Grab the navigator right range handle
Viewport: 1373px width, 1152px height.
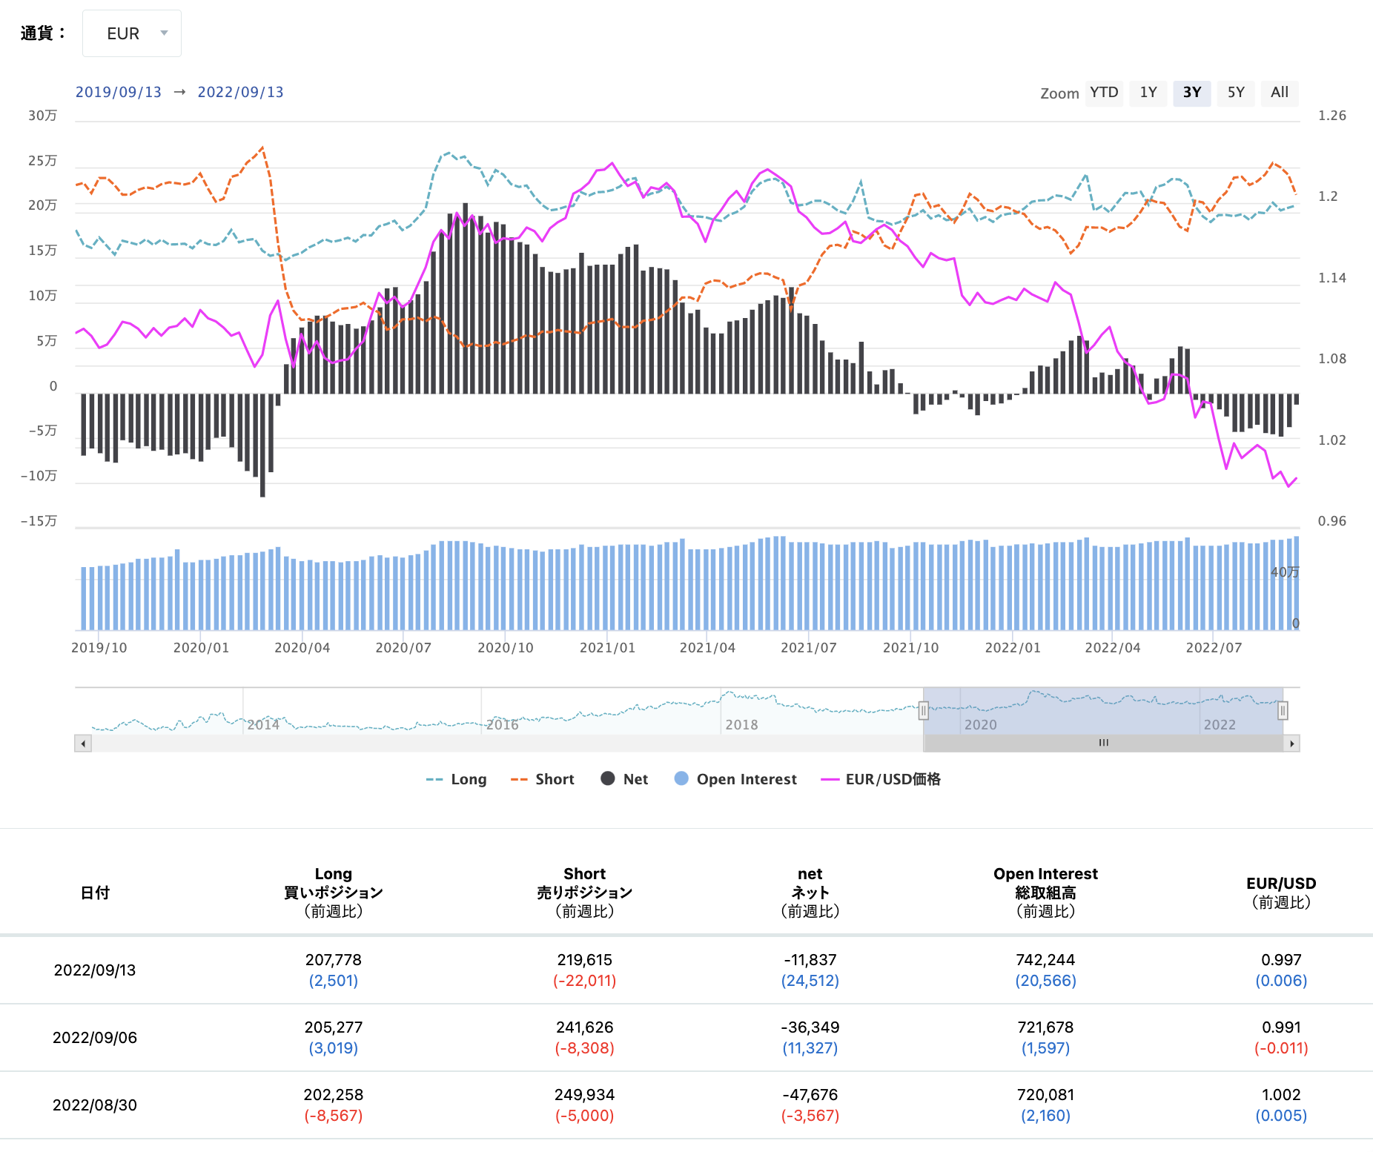[x=1283, y=711]
